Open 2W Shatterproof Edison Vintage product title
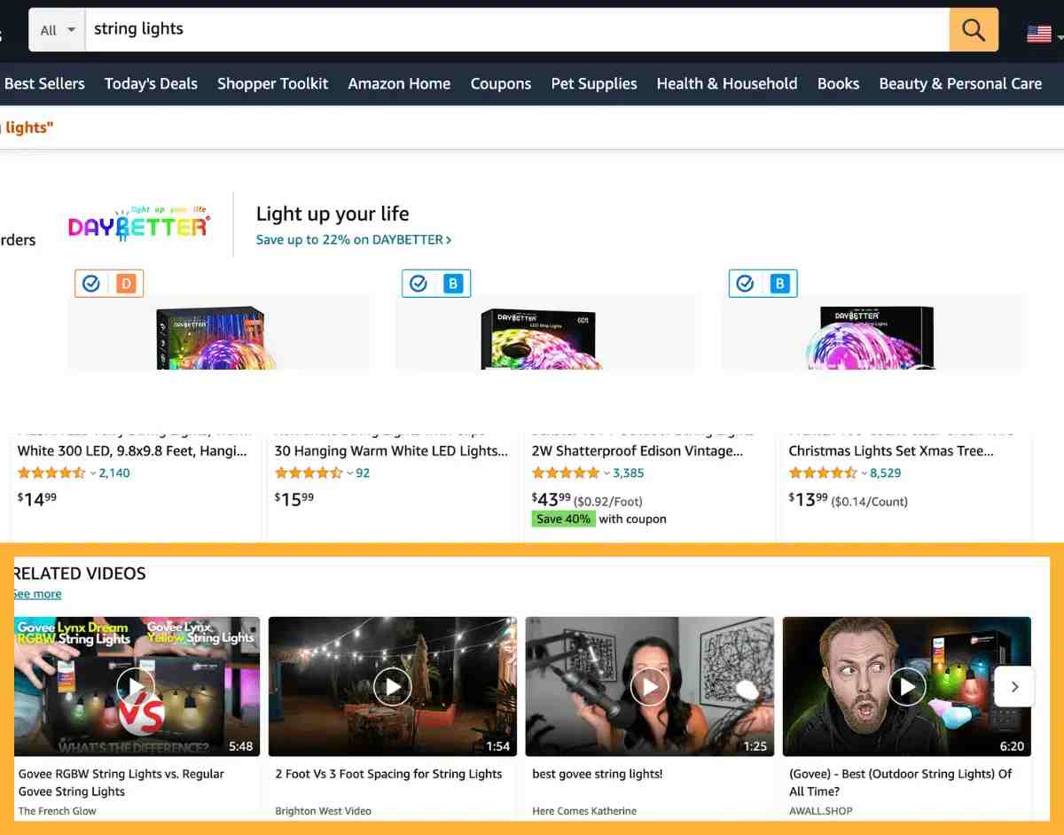This screenshot has width=1064, height=835. 637,450
